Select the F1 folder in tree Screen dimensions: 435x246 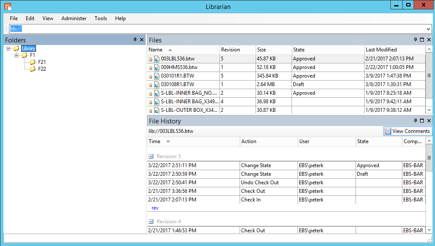click(x=33, y=55)
